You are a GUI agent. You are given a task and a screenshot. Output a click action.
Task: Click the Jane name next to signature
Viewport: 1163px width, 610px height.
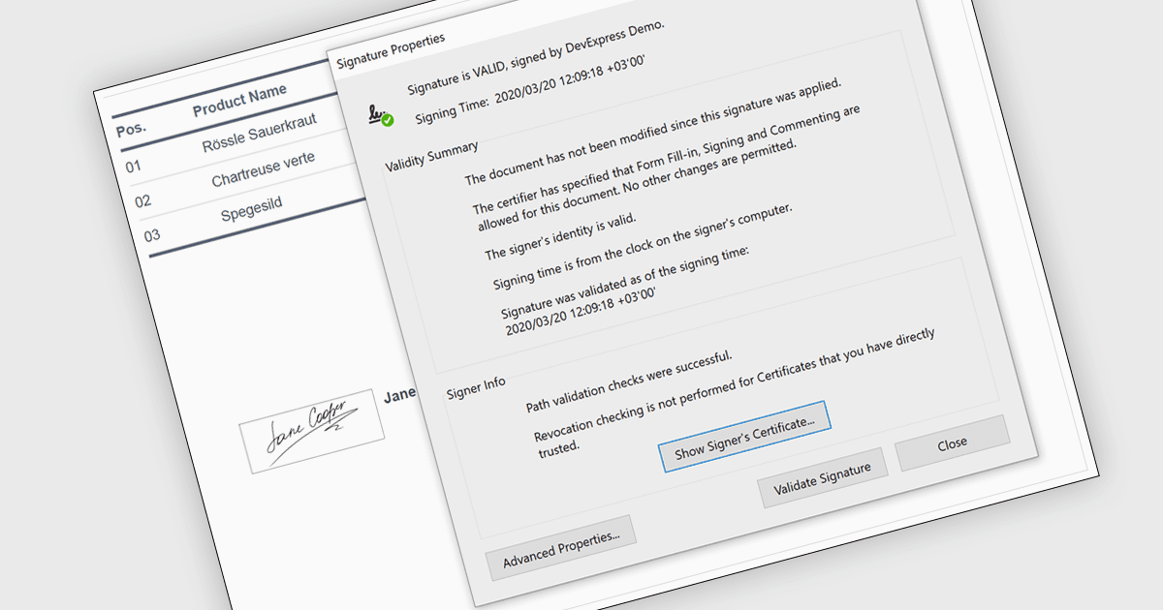pos(400,394)
